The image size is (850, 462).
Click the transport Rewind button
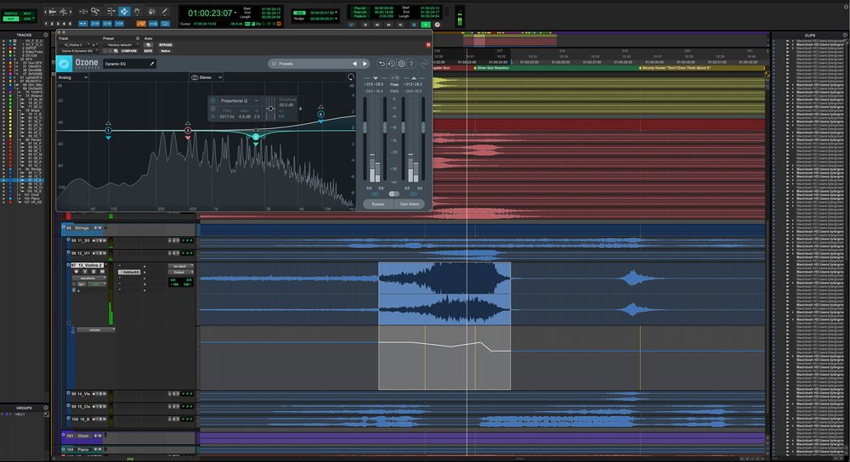(x=377, y=25)
